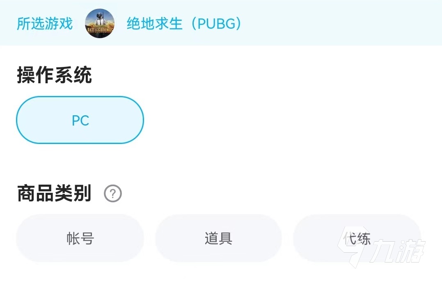Open the 绝地求生（PUBG） game selector

[183, 23]
